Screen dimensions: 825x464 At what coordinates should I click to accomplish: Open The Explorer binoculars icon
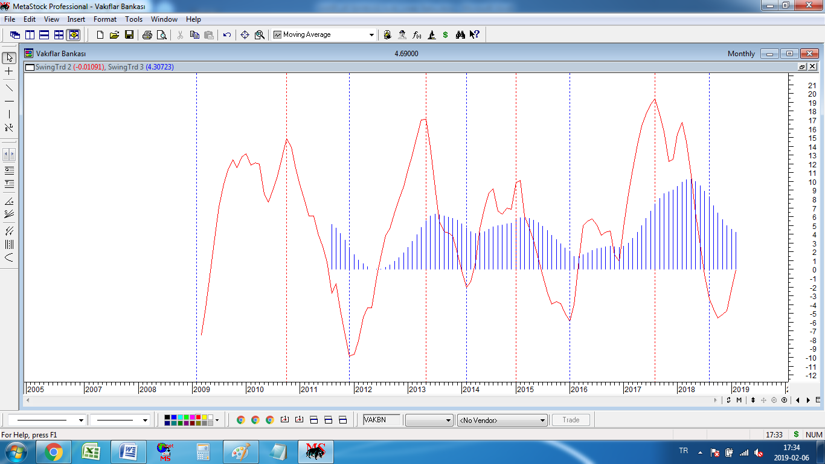[460, 35]
